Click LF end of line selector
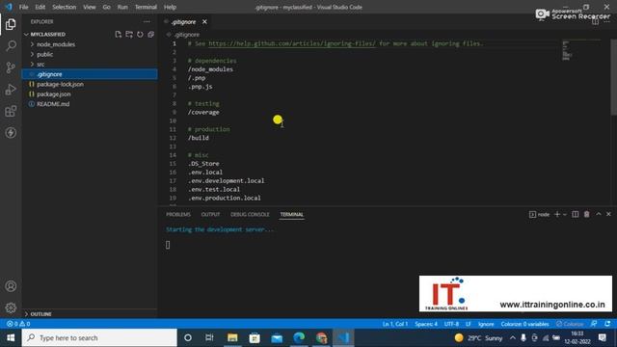Image resolution: width=617 pixels, height=347 pixels. pyautogui.click(x=469, y=324)
